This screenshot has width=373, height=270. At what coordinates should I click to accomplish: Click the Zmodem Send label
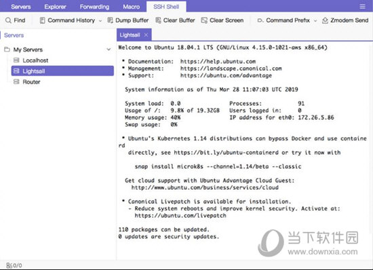[349, 20]
